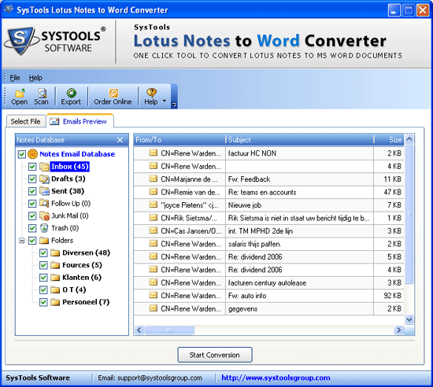Image resolution: width=433 pixels, height=387 pixels.
Task: Open the File menu
Action: coord(15,78)
